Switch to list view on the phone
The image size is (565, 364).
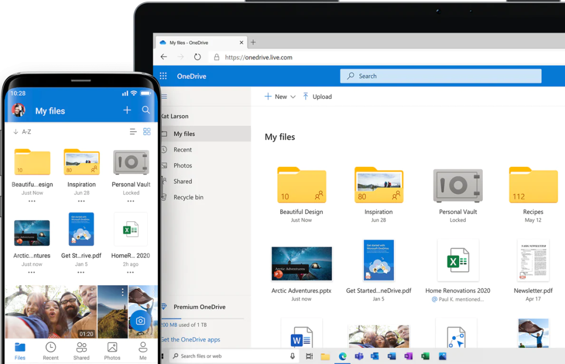pos(134,132)
